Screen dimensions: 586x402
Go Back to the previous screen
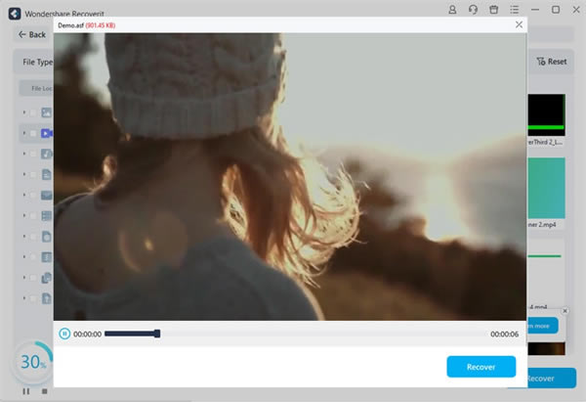(32, 35)
